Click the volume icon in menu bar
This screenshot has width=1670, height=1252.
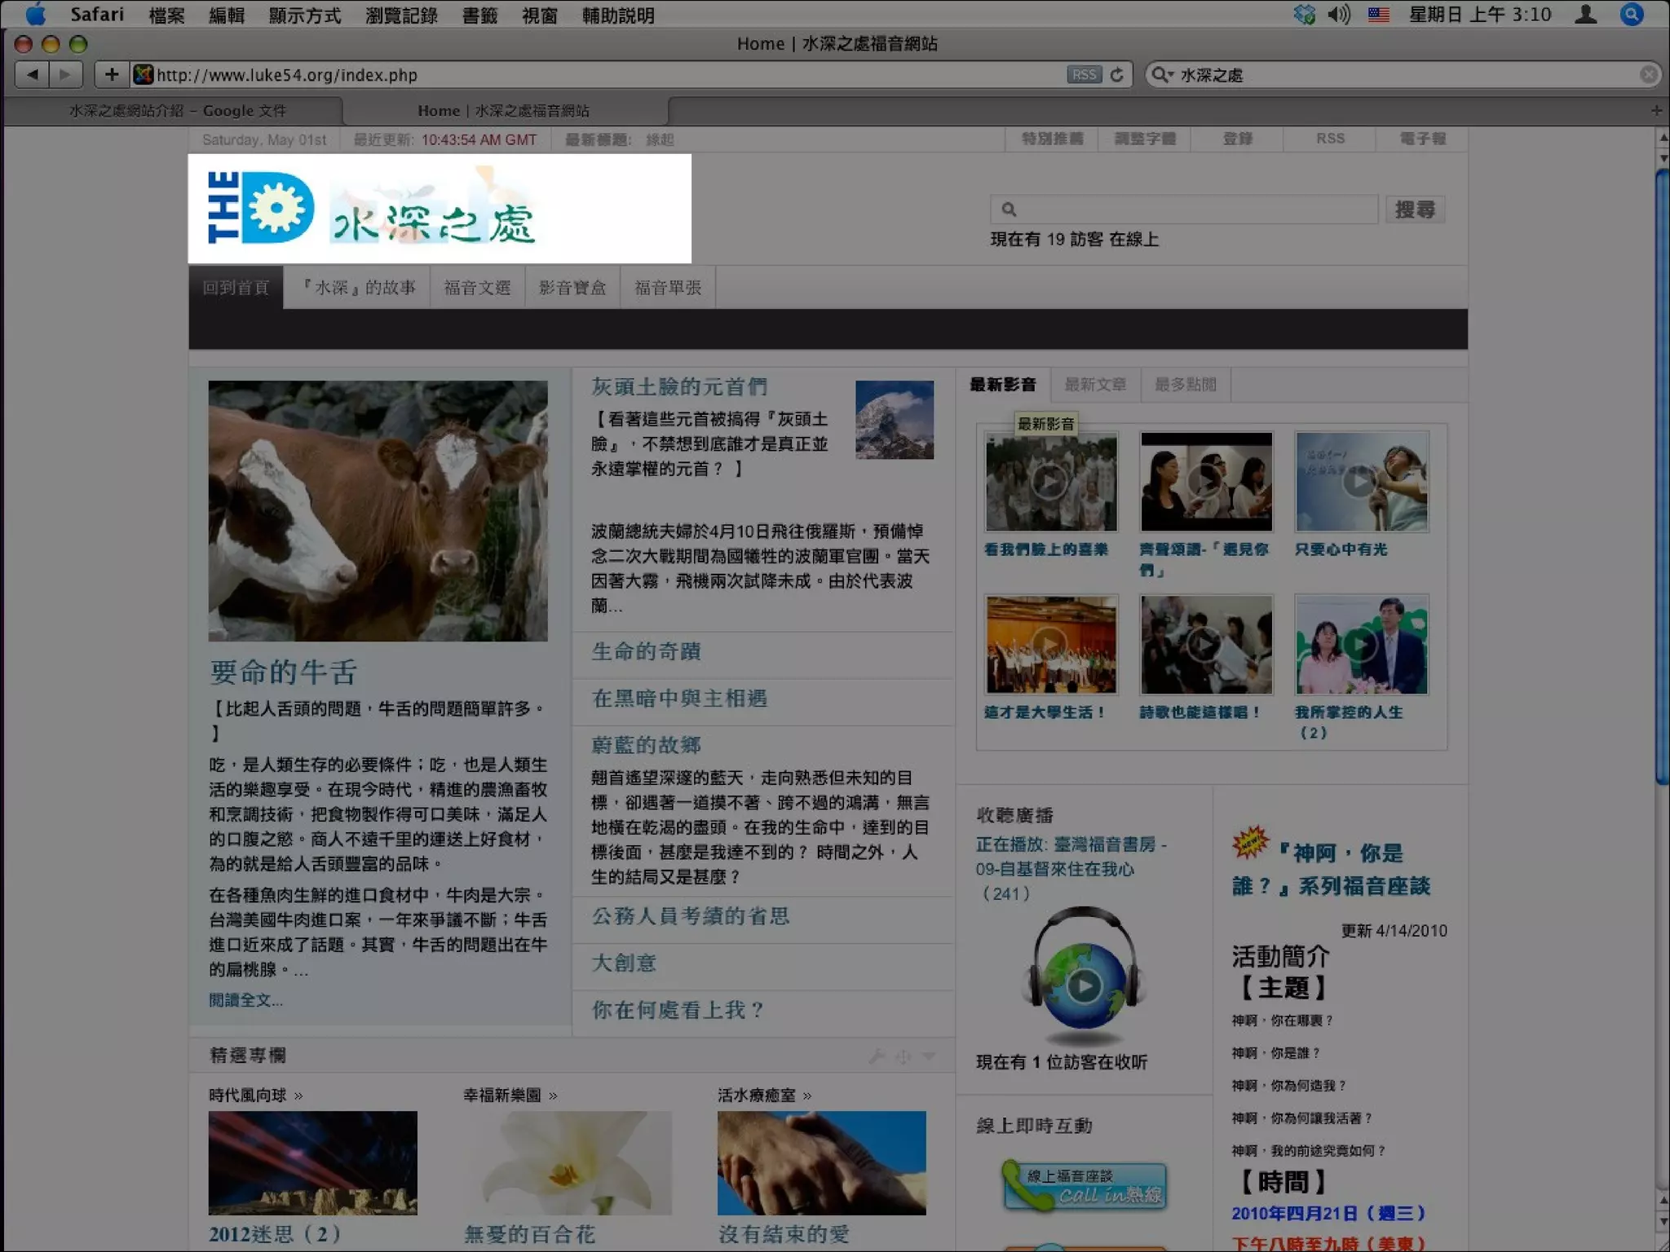[x=1338, y=15]
